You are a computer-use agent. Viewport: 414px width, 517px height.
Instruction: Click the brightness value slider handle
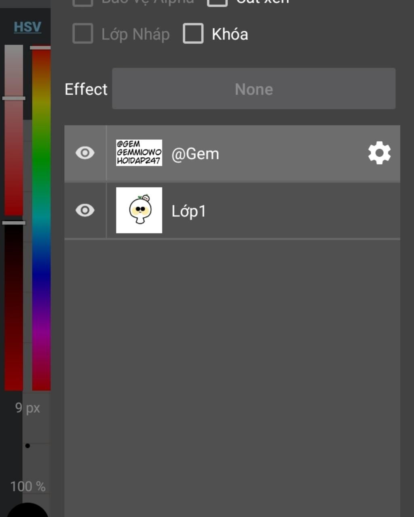point(14,223)
